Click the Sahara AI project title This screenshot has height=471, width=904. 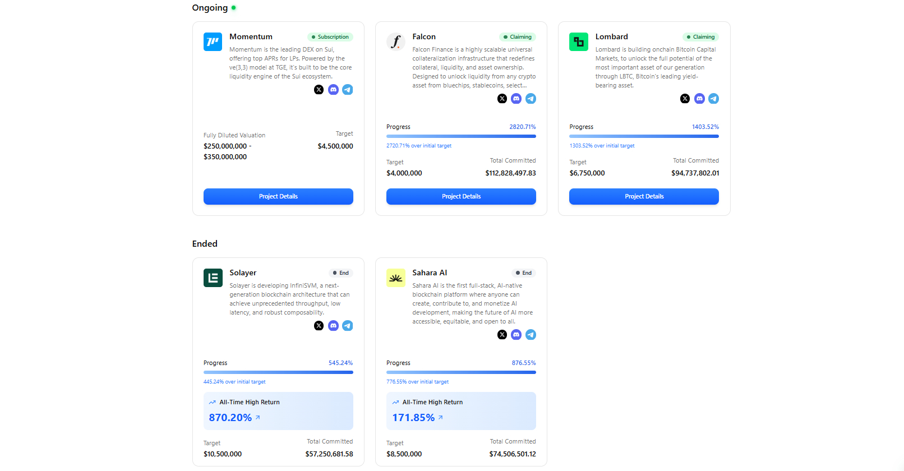coord(430,273)
